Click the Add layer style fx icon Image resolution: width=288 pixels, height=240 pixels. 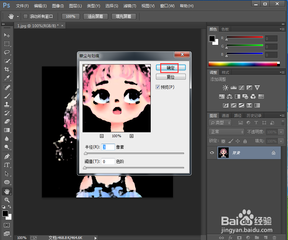point(230,238)
